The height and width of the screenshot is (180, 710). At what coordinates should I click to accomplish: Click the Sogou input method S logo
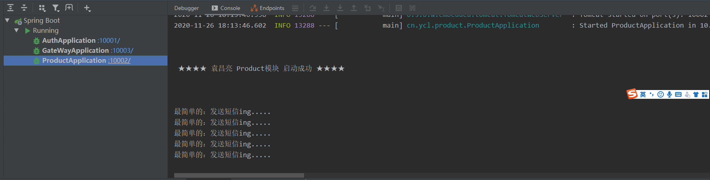tap(632, 94)
